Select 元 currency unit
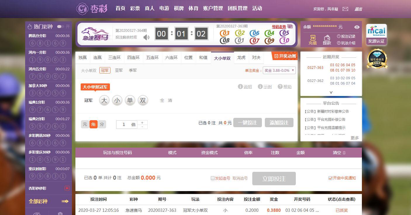The width and height of the screenshot is (411, 215). [x=85, y=124]
